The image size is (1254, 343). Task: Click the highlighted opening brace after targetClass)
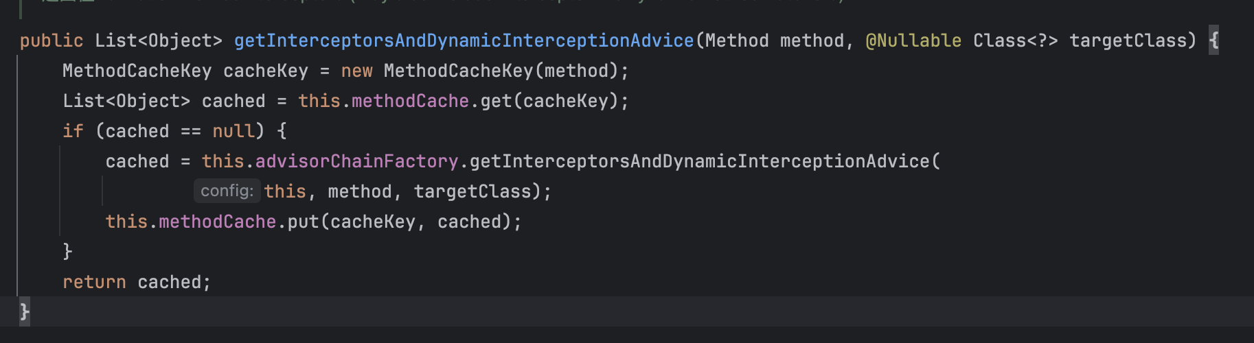click(x=1213, y=40)
